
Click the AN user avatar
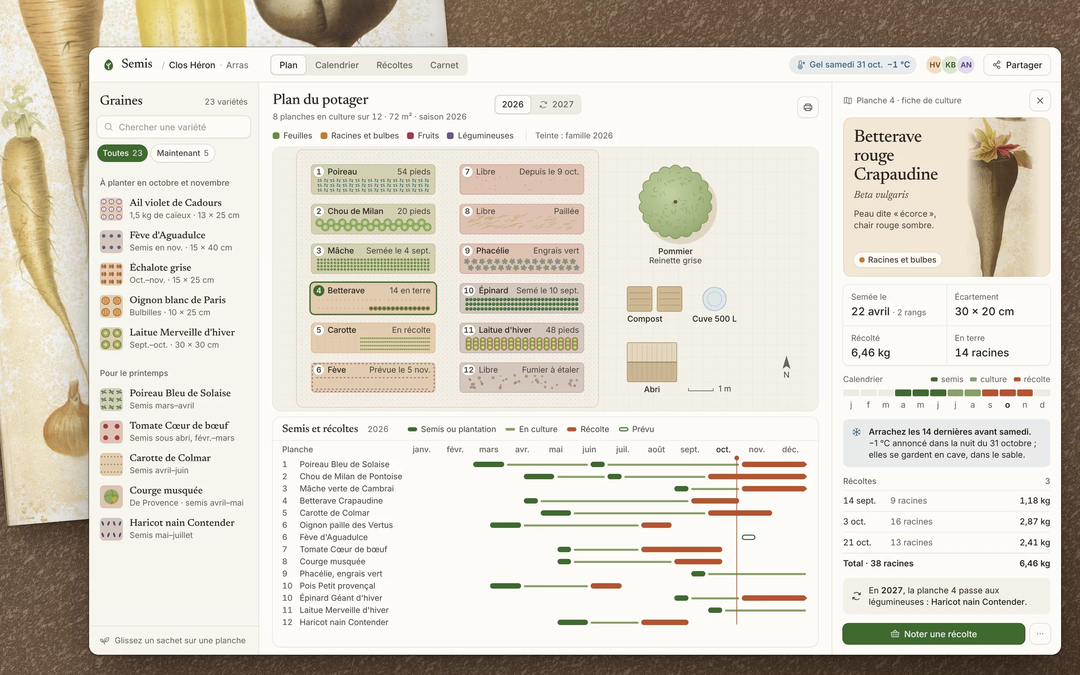click(966, 65)
